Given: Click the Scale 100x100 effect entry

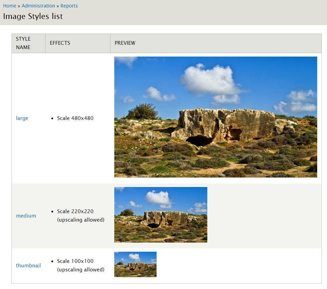Looking at the screenshot, I should click(75, 261).
